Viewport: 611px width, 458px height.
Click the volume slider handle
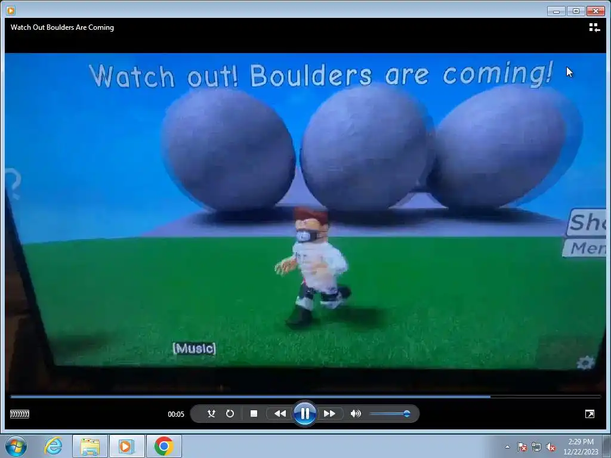(x=406, y=414)
